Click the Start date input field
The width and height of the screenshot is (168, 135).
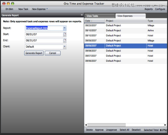[x=44, y=34]
